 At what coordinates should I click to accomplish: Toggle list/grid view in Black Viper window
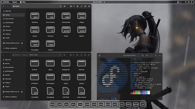click(x=71, y=55)
